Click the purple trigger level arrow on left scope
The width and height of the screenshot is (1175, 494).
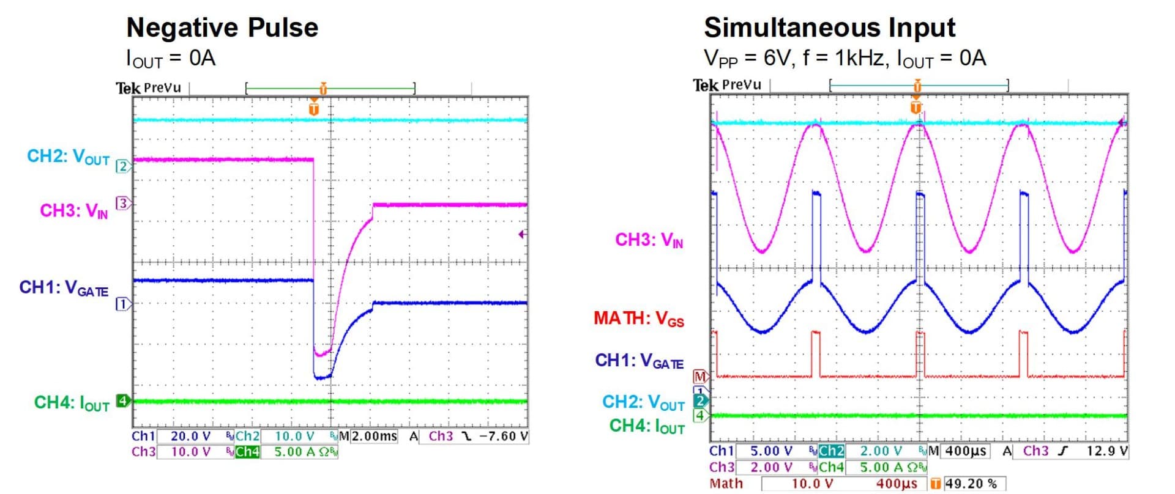(522, 234)
